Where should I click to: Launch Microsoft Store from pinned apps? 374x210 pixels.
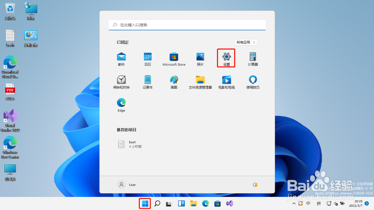point(174,59)
